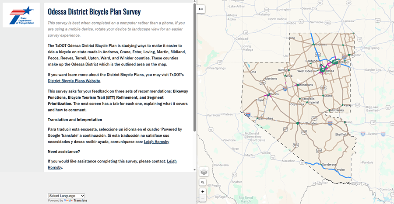Image resolution: width=394 pixels, height=204 pixels.
Task: Click the Pecos label on the map
Action: click(x=274, y=94)
